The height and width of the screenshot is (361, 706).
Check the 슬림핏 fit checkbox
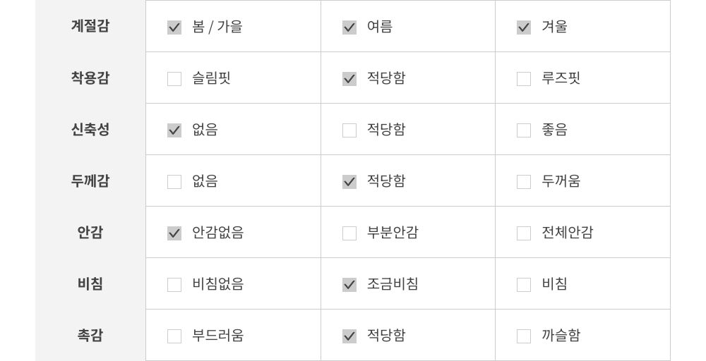174,79
